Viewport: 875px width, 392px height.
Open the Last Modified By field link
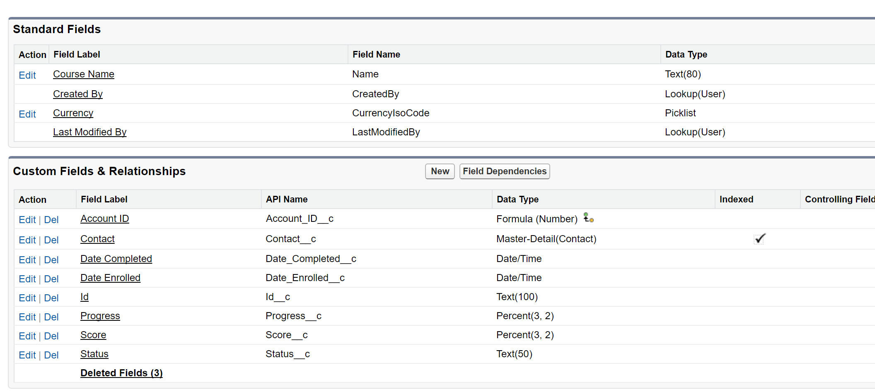click(x=90, y=132)
